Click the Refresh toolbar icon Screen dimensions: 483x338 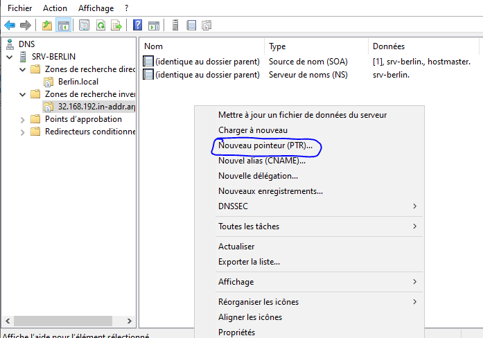100,26
